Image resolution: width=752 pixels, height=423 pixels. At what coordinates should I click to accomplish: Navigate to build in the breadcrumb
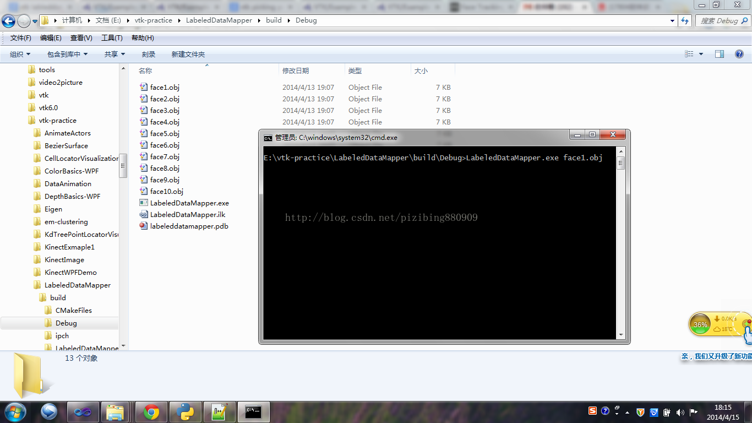click(274, 20)
